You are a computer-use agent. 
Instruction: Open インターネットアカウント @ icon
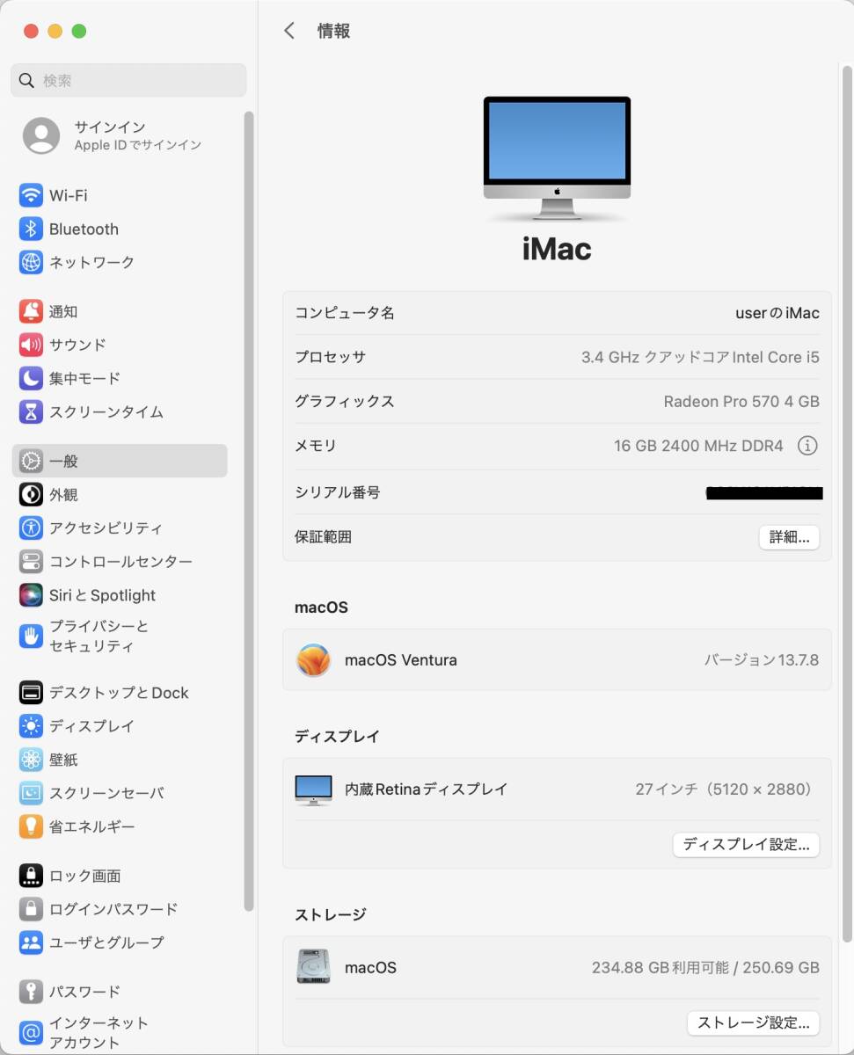coord(31,1032)
